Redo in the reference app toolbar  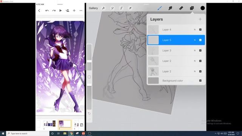click(x=54, y=11)
